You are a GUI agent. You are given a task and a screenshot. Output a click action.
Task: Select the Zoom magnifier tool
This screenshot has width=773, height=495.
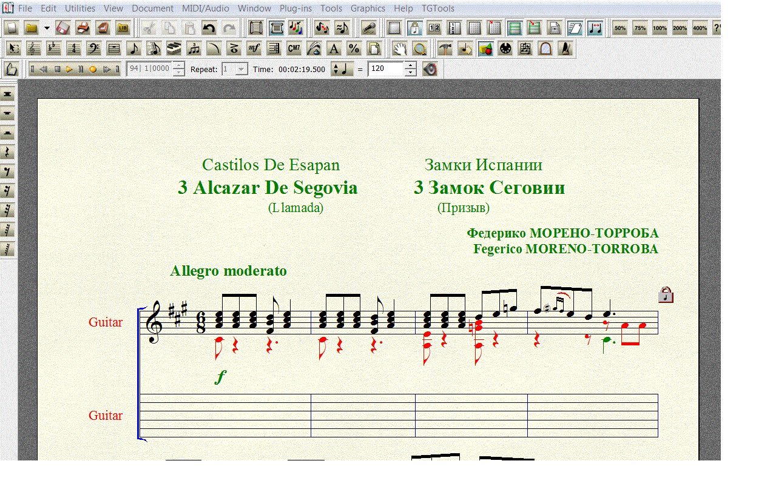point(419,48)
